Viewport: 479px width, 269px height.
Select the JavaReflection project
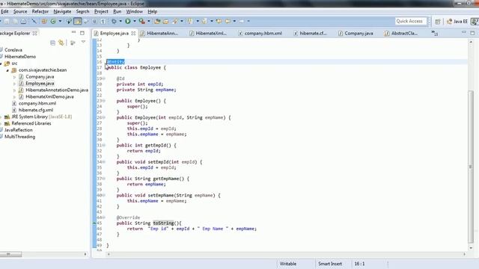pyautogui.click(x=18, y=130)
